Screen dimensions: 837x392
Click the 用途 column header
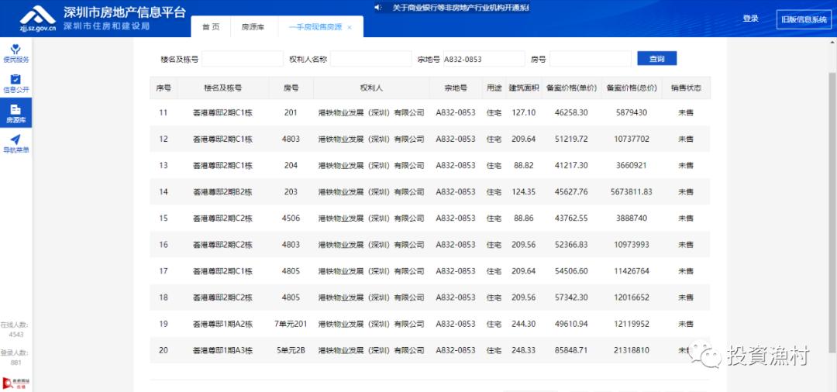[494, 88]
